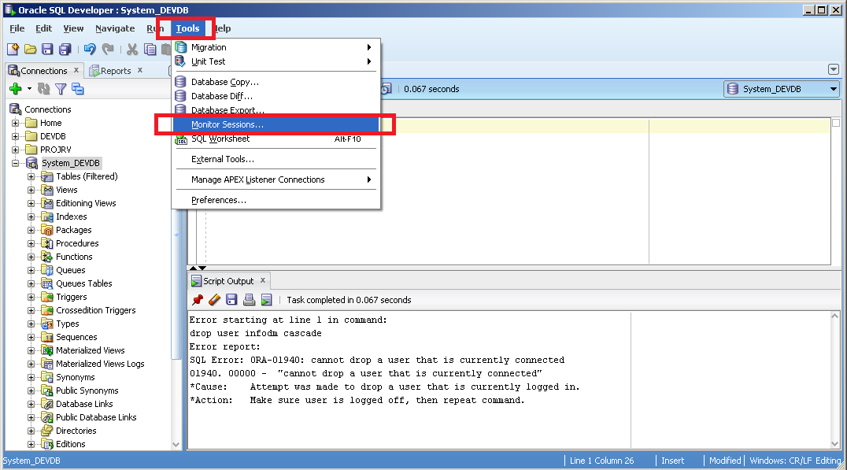
Task: Select Database Copy menu entry
Action: click(276, 82)
